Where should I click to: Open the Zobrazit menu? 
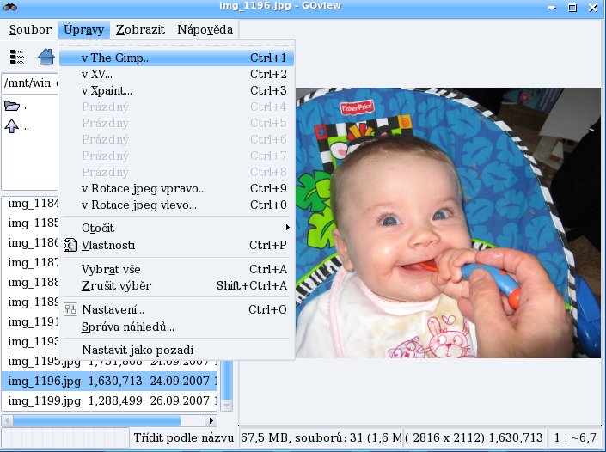(140, 29)
